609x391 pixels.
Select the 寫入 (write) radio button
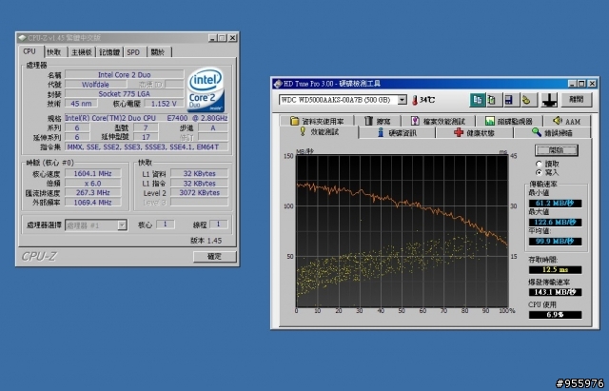point(540,172)
